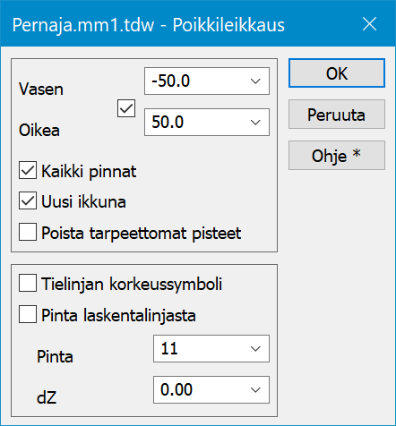Confirm the dialog with the OK button
The image size is (396, 426).
point(337,73)
